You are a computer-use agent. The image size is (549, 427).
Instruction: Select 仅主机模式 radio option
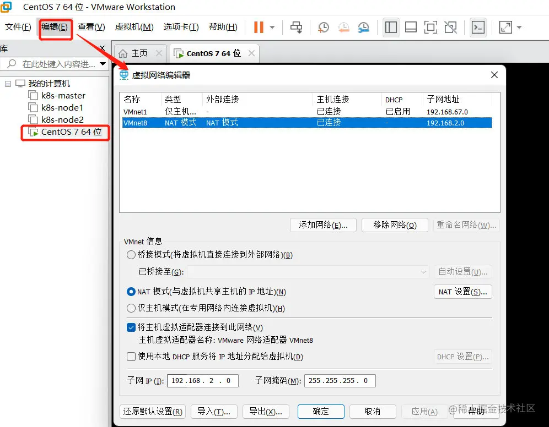point(131,308)
